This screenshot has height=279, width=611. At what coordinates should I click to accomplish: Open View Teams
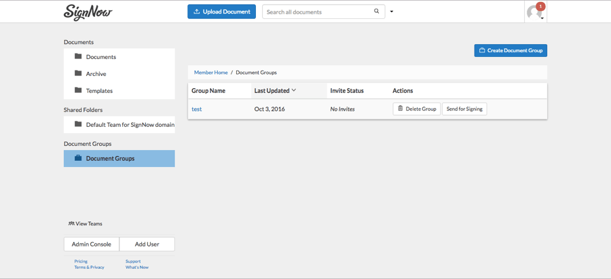pos(86,223)
